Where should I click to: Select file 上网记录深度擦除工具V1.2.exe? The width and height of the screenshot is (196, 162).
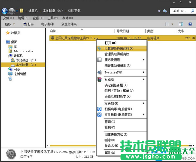click(x=122, y=38)
